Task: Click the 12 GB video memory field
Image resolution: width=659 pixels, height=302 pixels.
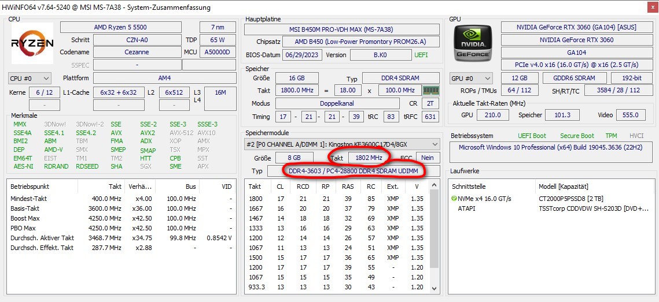Action: point(520,78)
